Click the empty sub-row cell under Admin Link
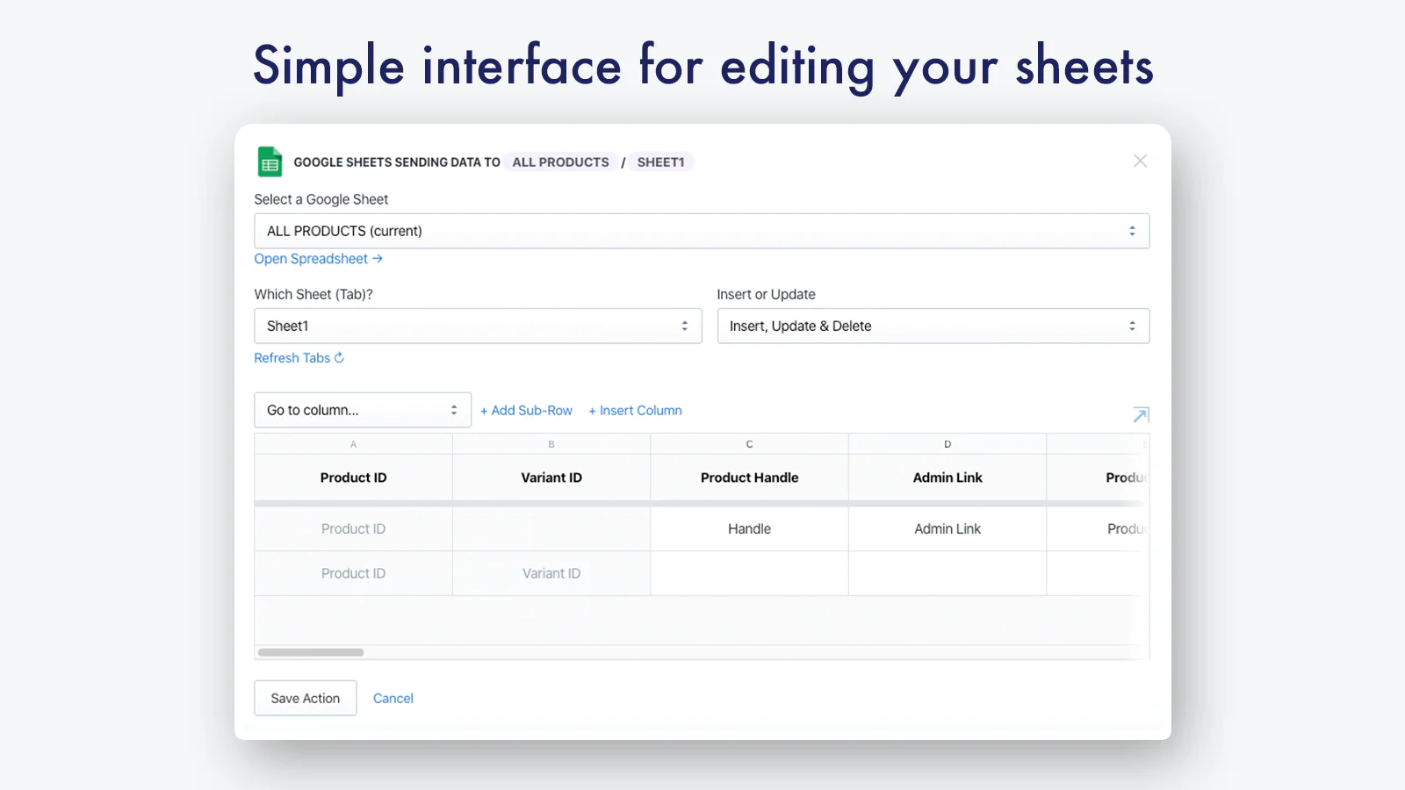Viewport: 1405px width, 790px height. [947, 573]
